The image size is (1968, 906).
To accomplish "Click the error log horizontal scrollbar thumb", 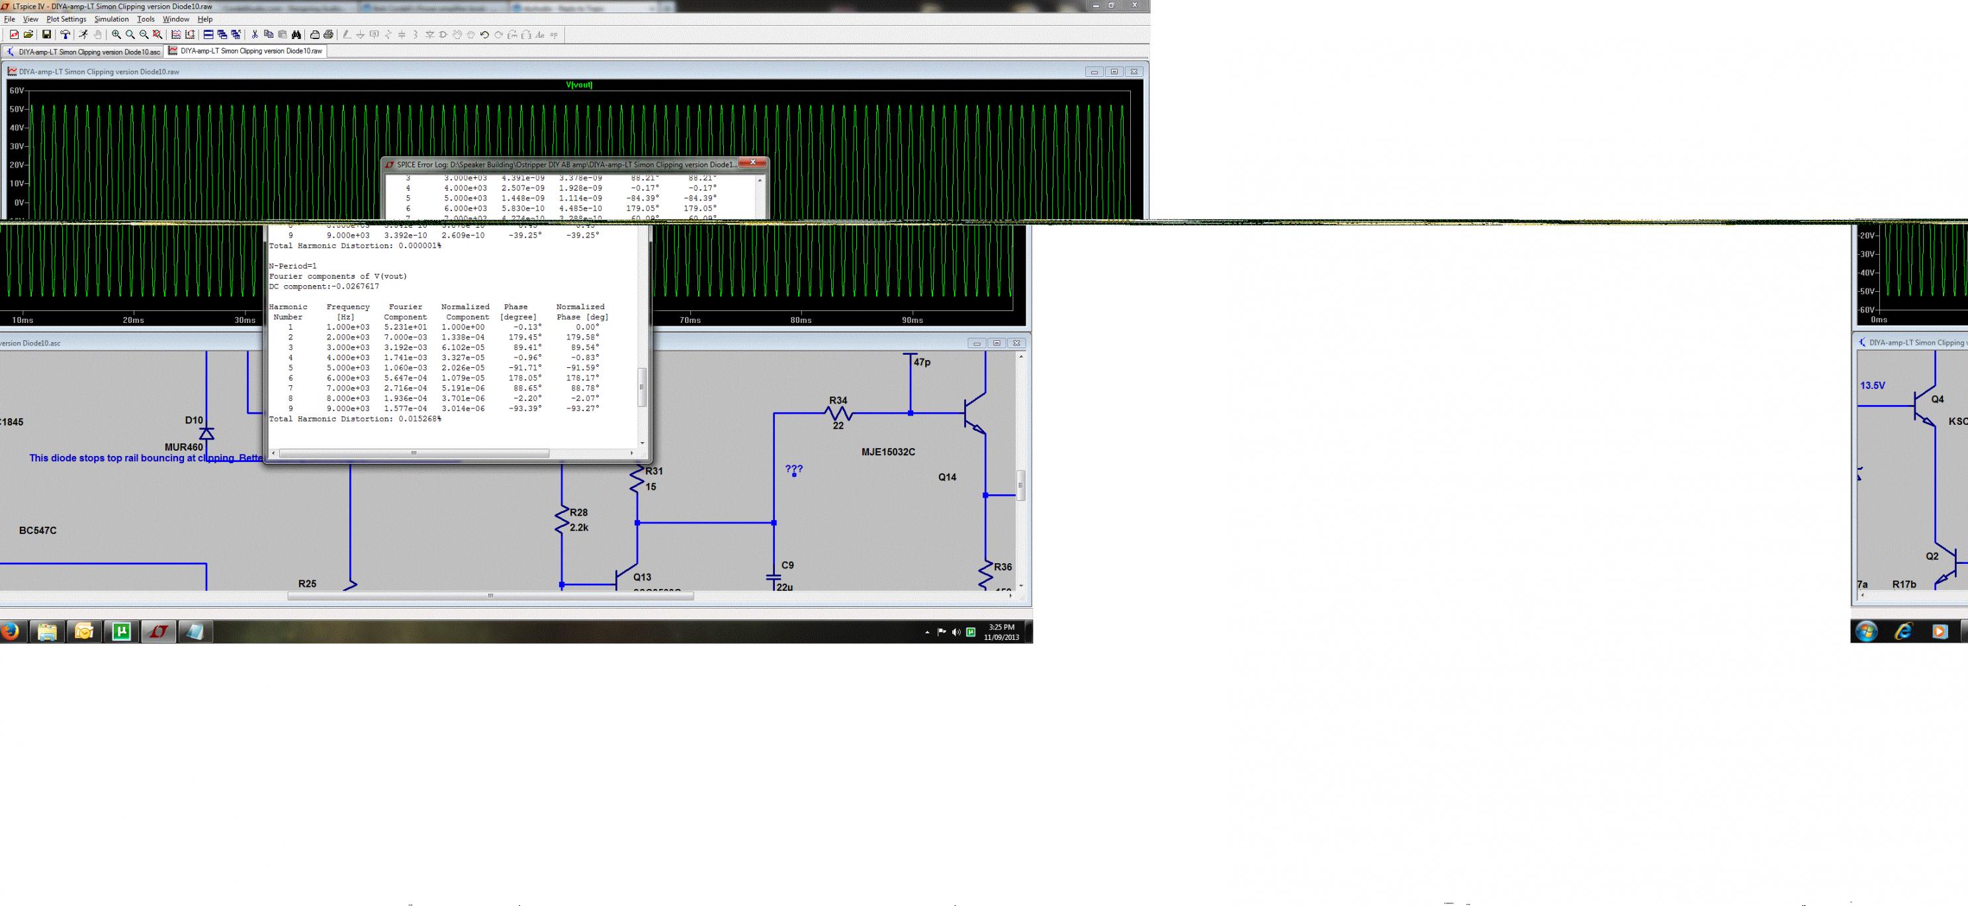I will [x=414, y=453].
